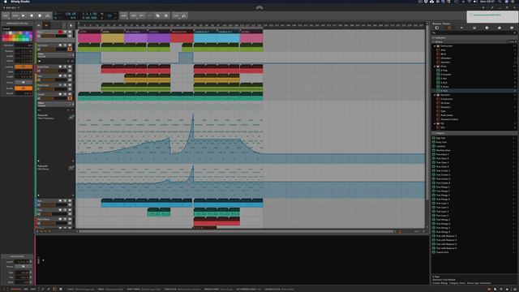
Task: Click the tempo value field showing 120.00
Action: pyautogui.click(x=71, y=14)
